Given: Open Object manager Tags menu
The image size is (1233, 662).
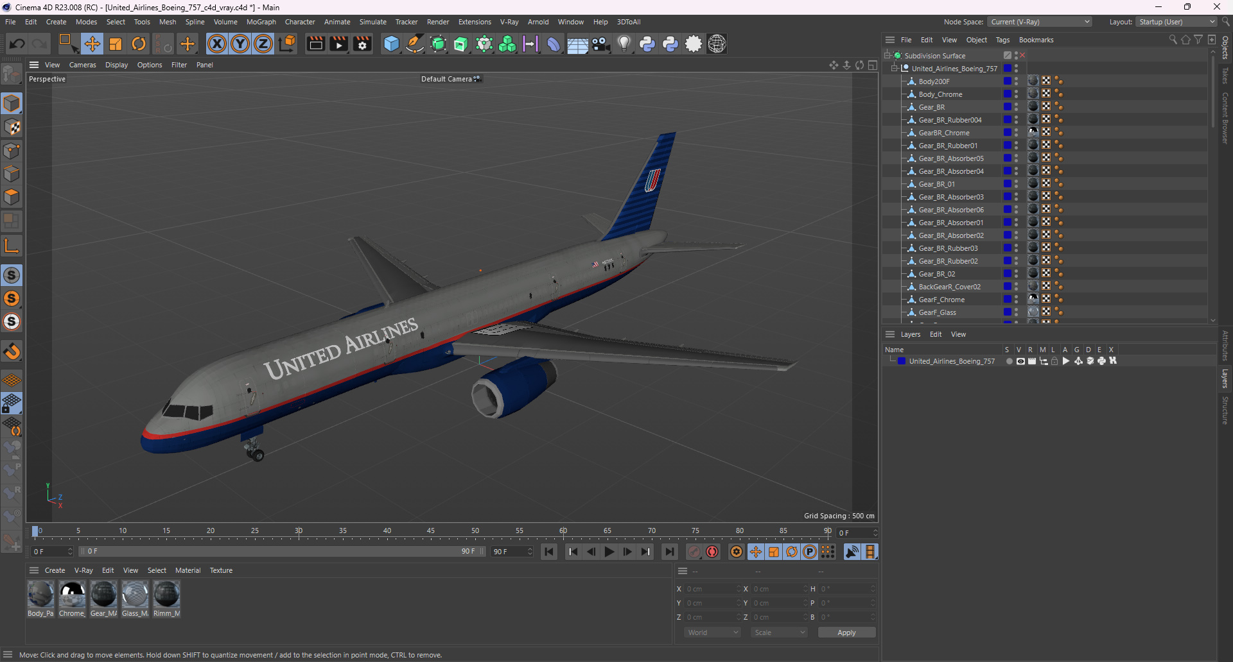Looking at the screenshot, I should pos(1002,40).
